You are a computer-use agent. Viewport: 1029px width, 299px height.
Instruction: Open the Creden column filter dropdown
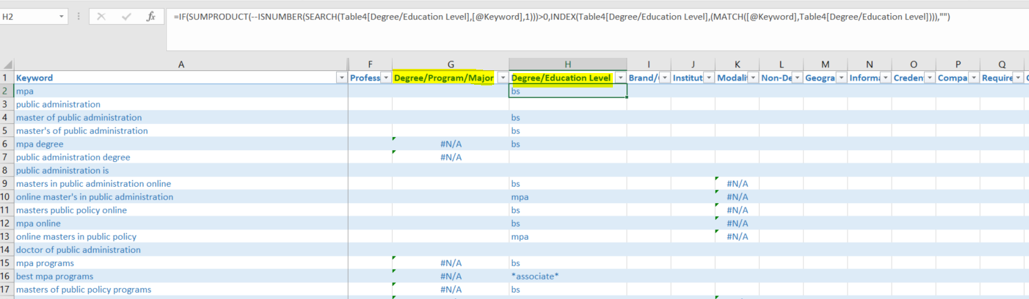[930, 78]
